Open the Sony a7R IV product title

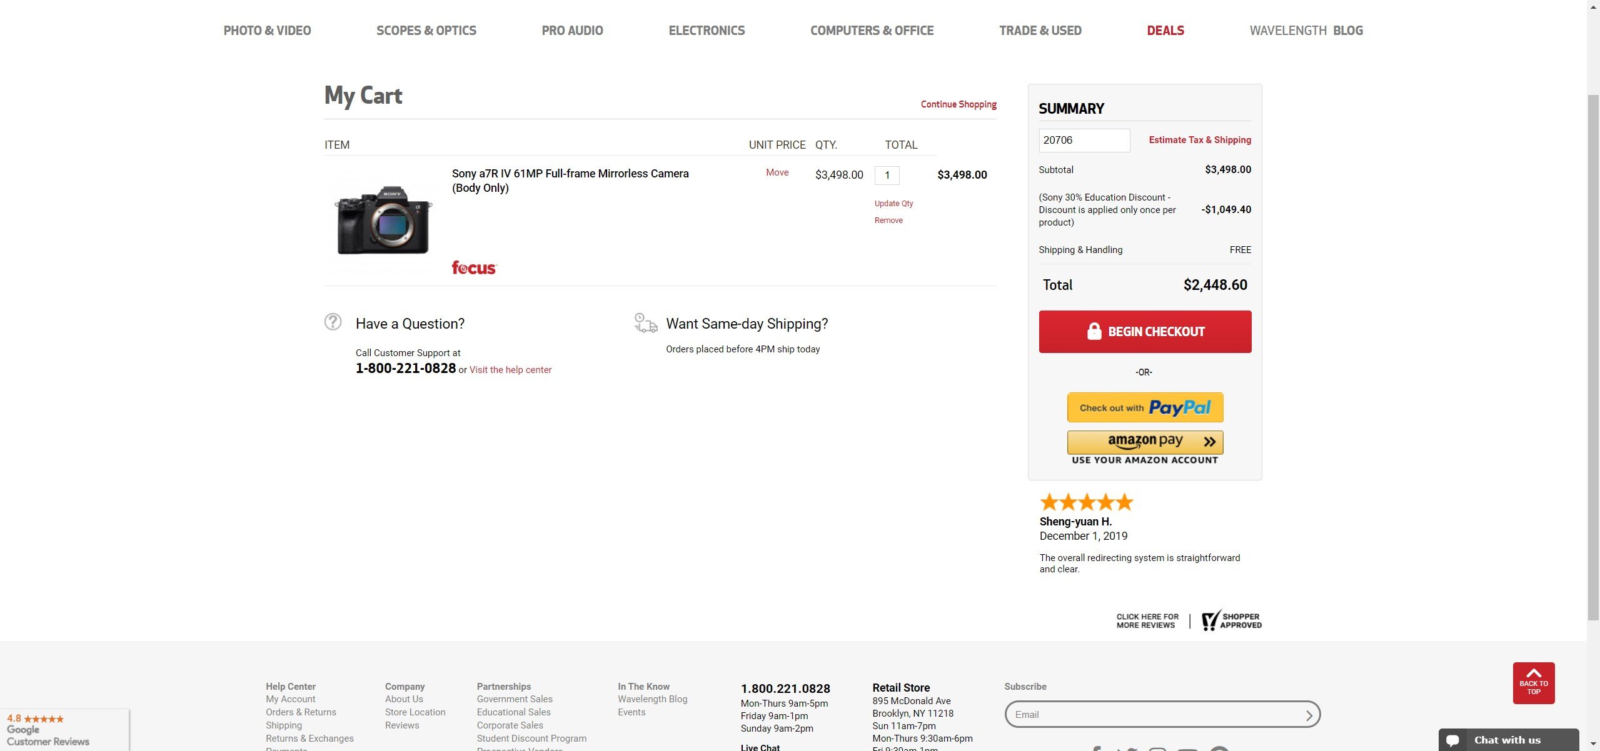[570, 181]
